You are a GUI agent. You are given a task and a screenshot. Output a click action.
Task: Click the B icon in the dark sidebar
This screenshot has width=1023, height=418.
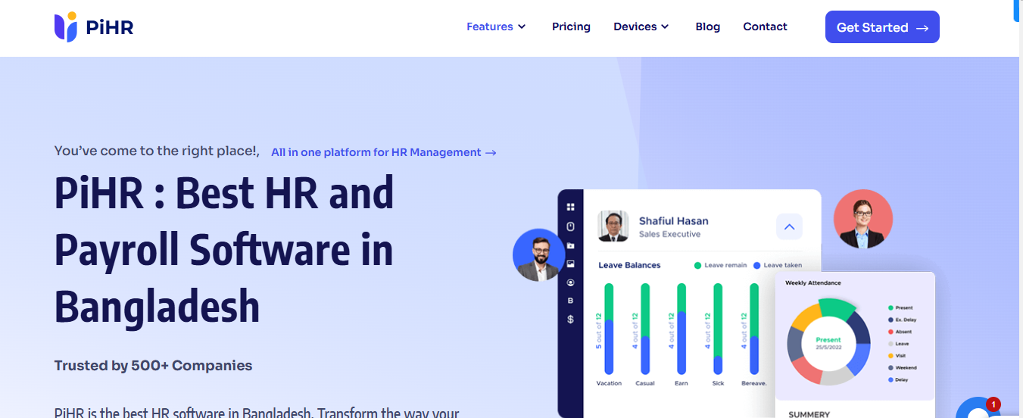tap(571, 301)
